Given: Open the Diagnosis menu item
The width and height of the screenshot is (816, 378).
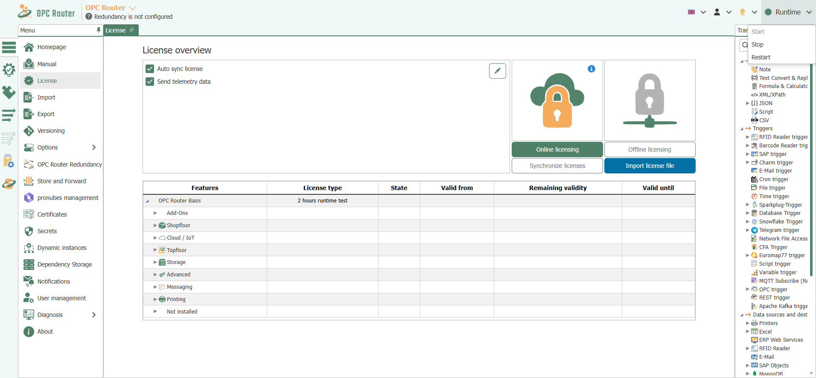Looking at the screenshot, I should [x=60, y=315].
